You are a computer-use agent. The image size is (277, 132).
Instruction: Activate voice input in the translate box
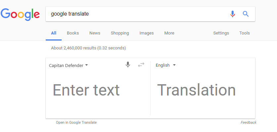128,65
